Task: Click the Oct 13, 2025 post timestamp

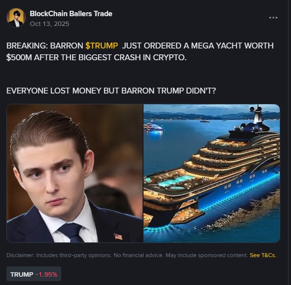Action: coord(49,24)
